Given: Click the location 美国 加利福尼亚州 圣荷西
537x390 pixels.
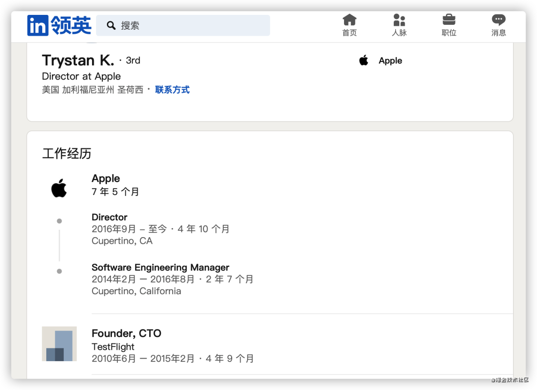Looking at the screenshot, I should click(x=92, y=89).
